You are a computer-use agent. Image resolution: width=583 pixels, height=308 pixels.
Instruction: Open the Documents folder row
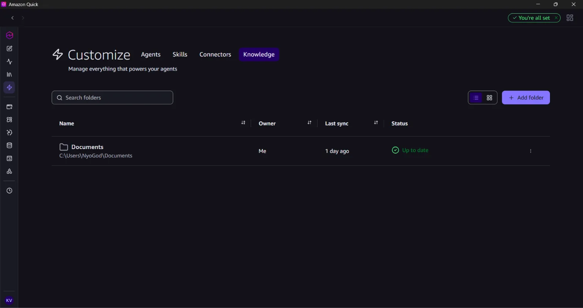pyautogui.click(x=301, y=151)
